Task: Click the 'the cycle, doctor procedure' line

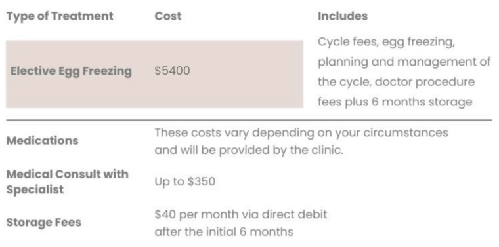Action: point(396,83)
